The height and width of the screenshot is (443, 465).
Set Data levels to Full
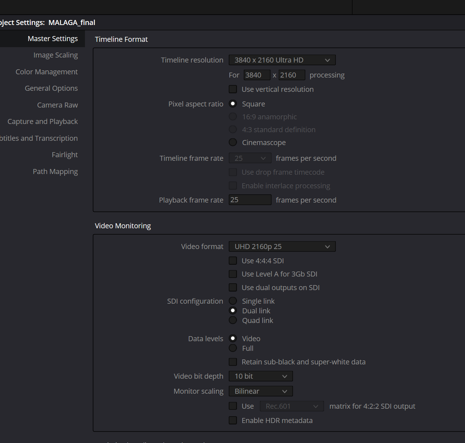pyautogui.click(x=233, y=348)
